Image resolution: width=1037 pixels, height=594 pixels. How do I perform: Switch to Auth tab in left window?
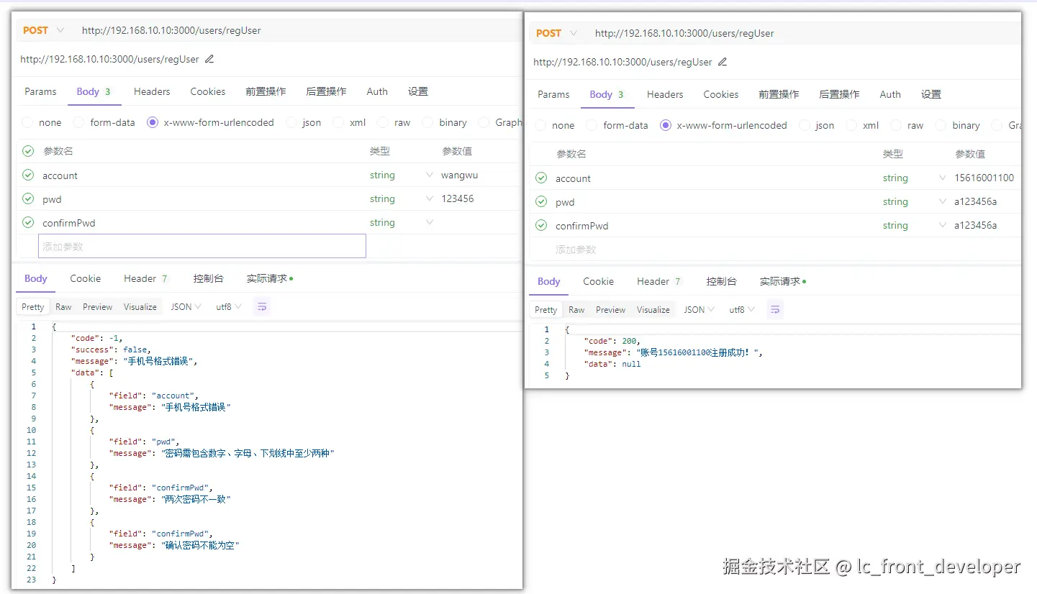[x=377, y=91]
